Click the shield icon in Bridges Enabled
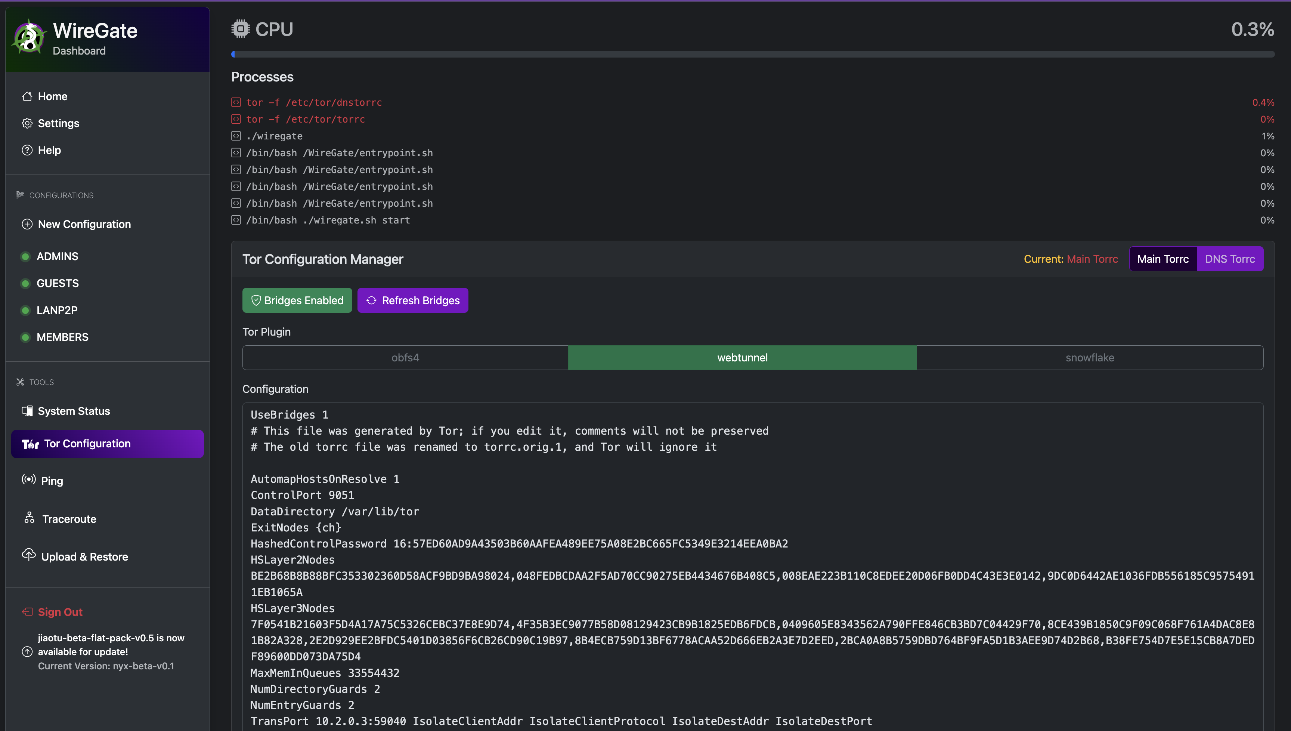This screenshot has height=731, width=1291. [256, 300]
